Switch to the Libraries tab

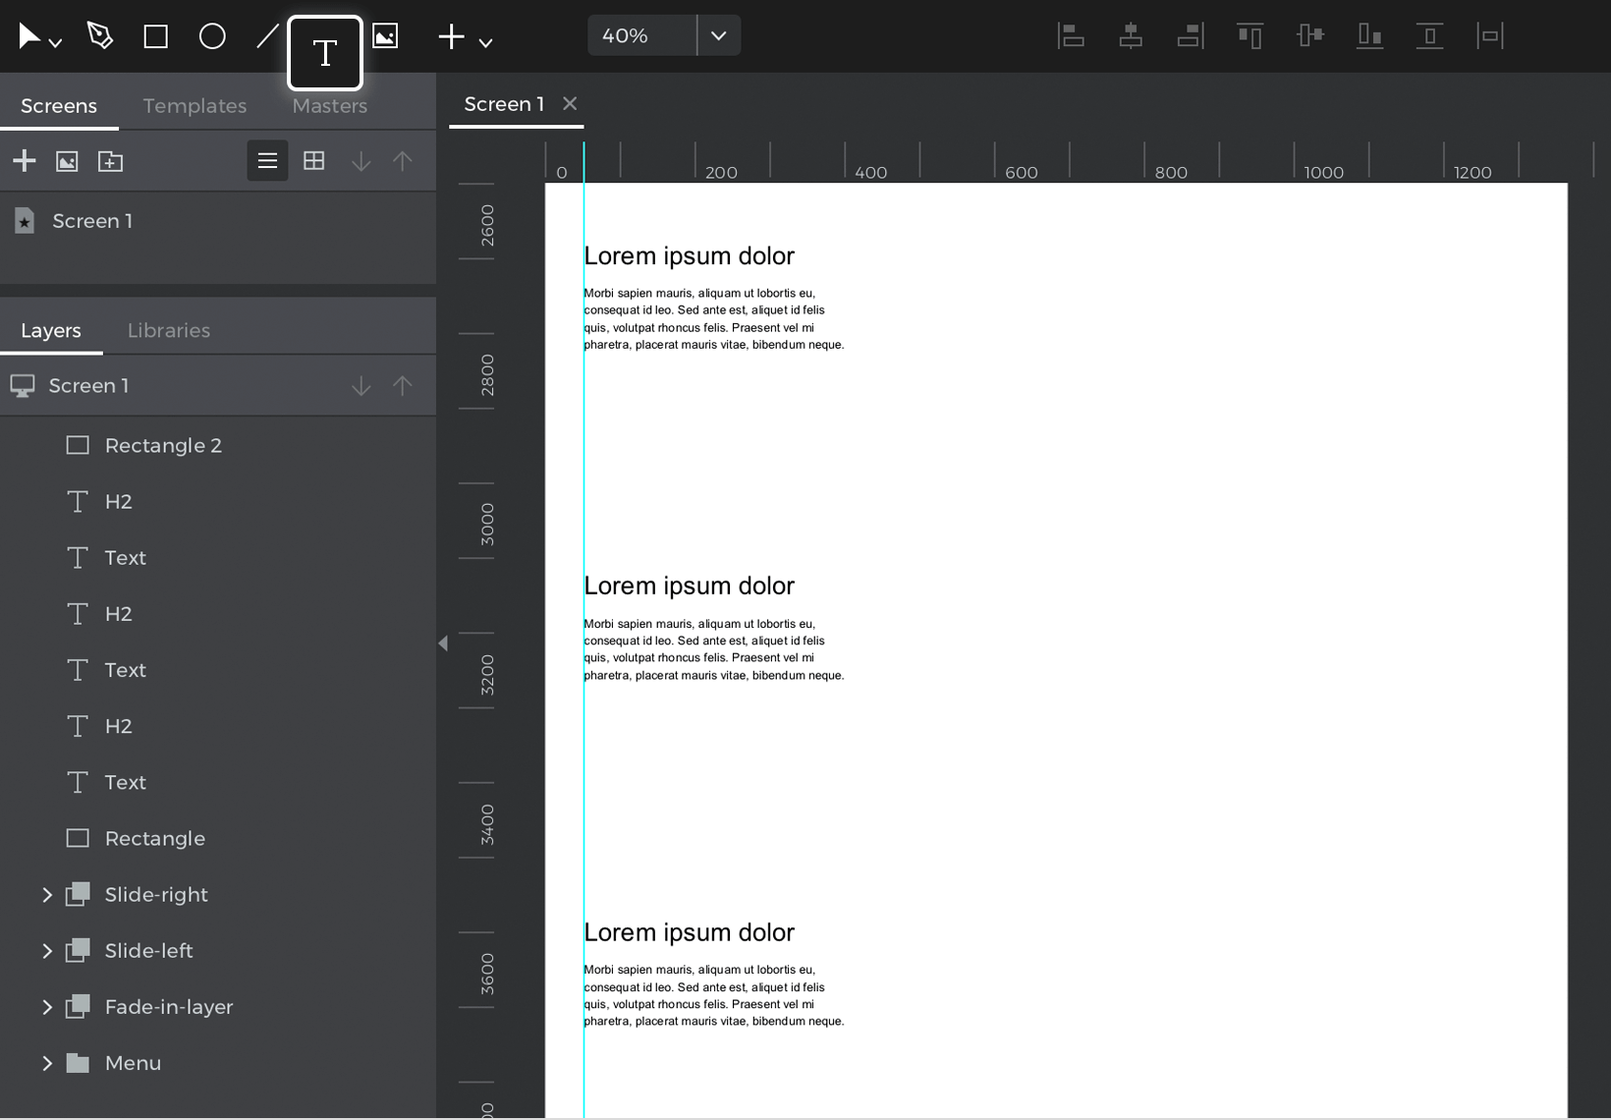(x=169, y=331)
